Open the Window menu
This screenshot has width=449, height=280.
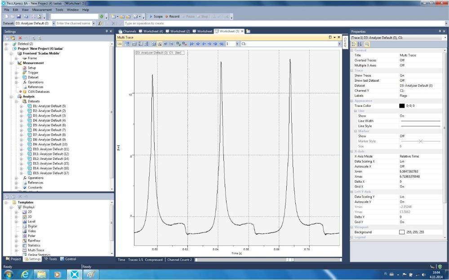pyautogui.click(x=72, y=10)
